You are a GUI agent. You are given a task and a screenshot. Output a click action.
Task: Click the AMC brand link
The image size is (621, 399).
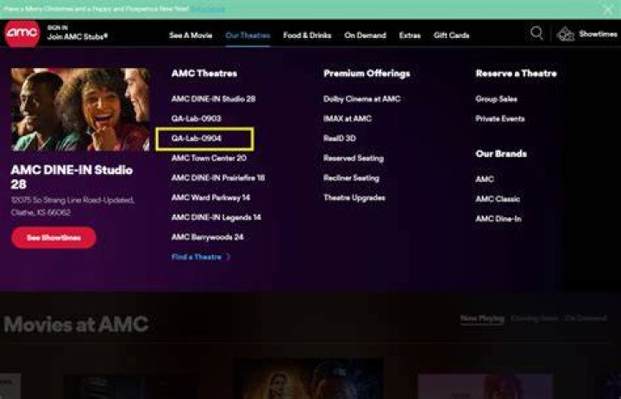(x=485, y=179)
